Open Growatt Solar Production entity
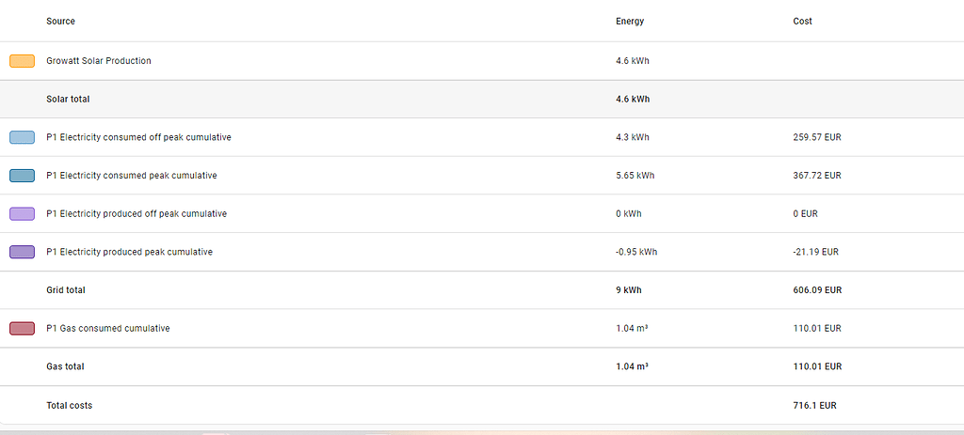This screenshot has width=964, height=435. click(99, 61)
